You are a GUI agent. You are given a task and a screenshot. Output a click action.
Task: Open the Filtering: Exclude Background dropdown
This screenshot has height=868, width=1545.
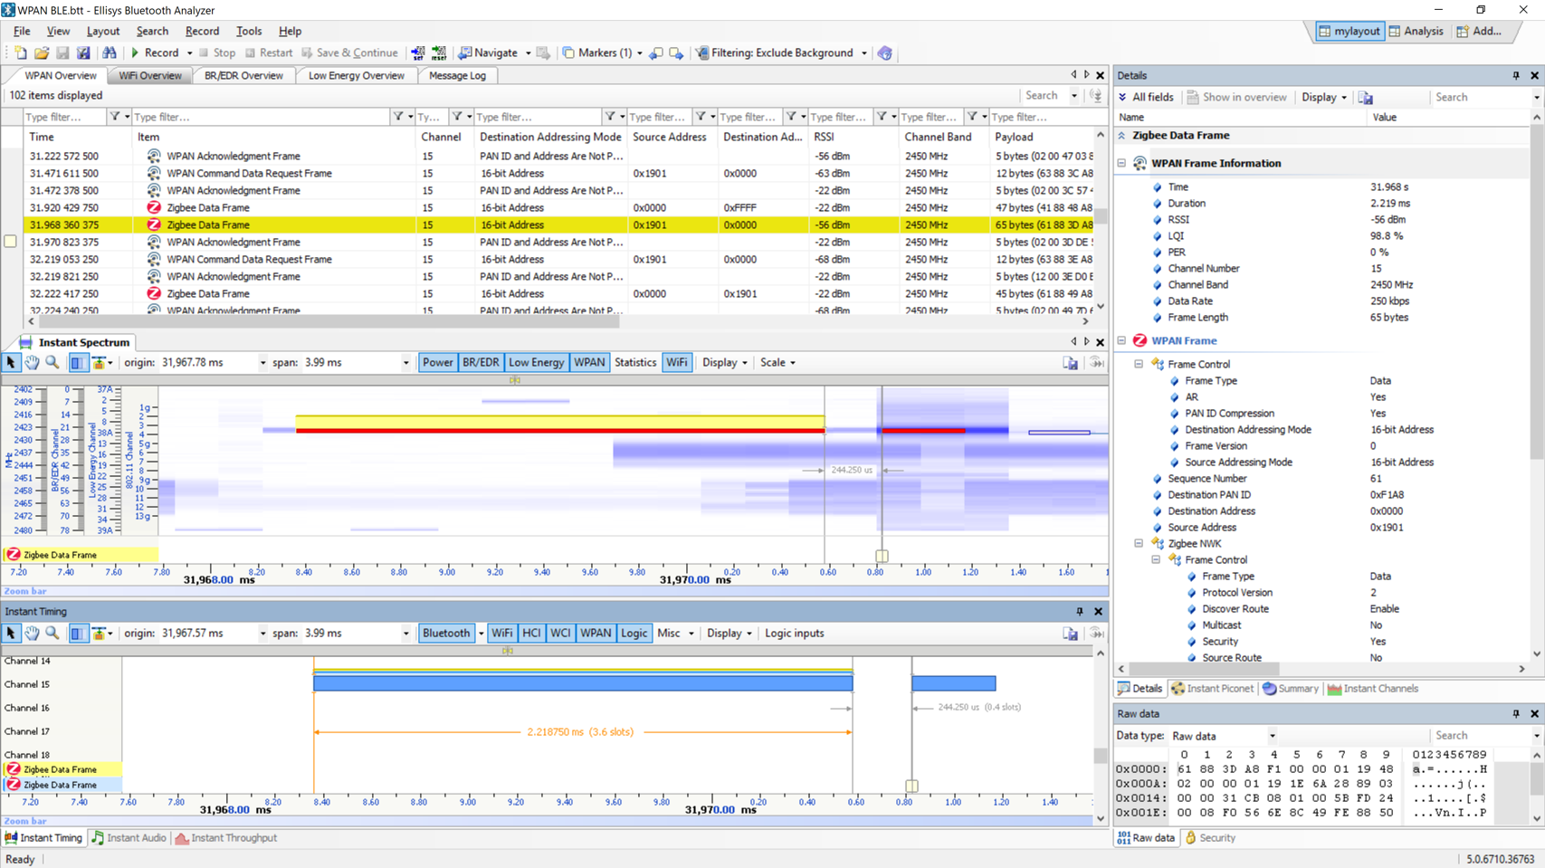pyautogui.click(x=863, y=53)
